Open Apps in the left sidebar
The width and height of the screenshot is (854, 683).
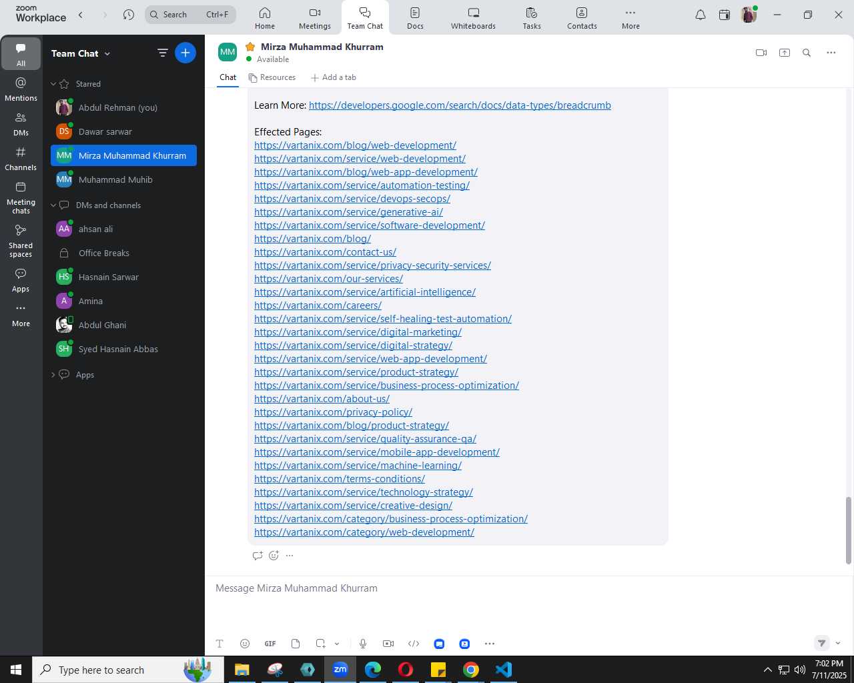(21, 280)
